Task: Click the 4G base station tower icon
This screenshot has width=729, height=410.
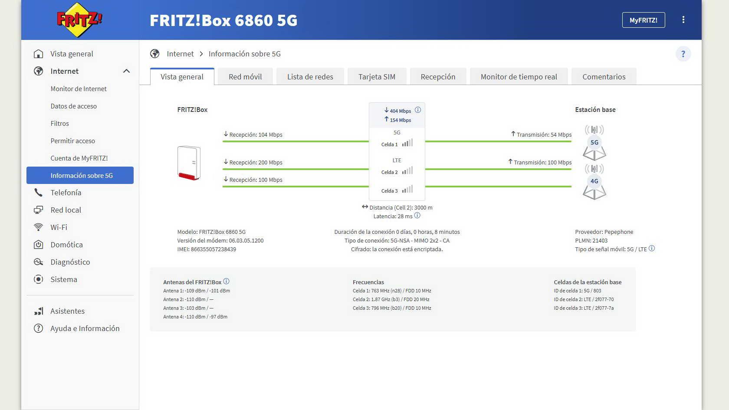Action: (x=594, y=181)
